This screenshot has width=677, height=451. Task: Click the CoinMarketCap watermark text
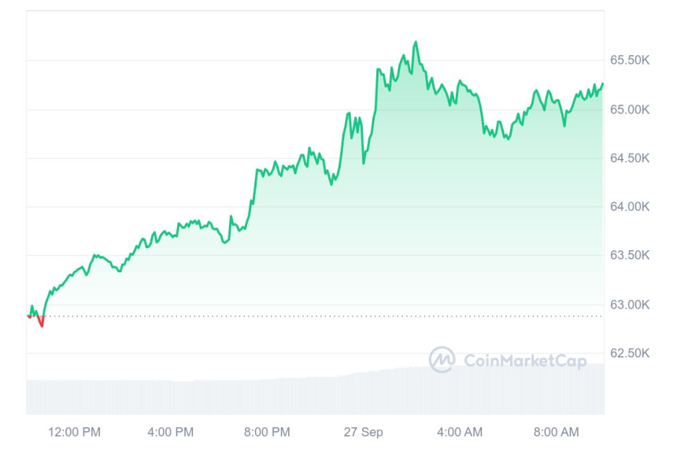(525, 361)
